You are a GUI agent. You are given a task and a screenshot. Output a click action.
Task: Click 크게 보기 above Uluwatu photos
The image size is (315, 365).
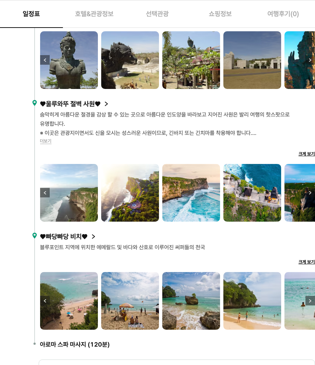(307, 154)
